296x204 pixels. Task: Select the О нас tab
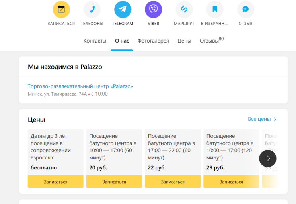tap(122, 41)
